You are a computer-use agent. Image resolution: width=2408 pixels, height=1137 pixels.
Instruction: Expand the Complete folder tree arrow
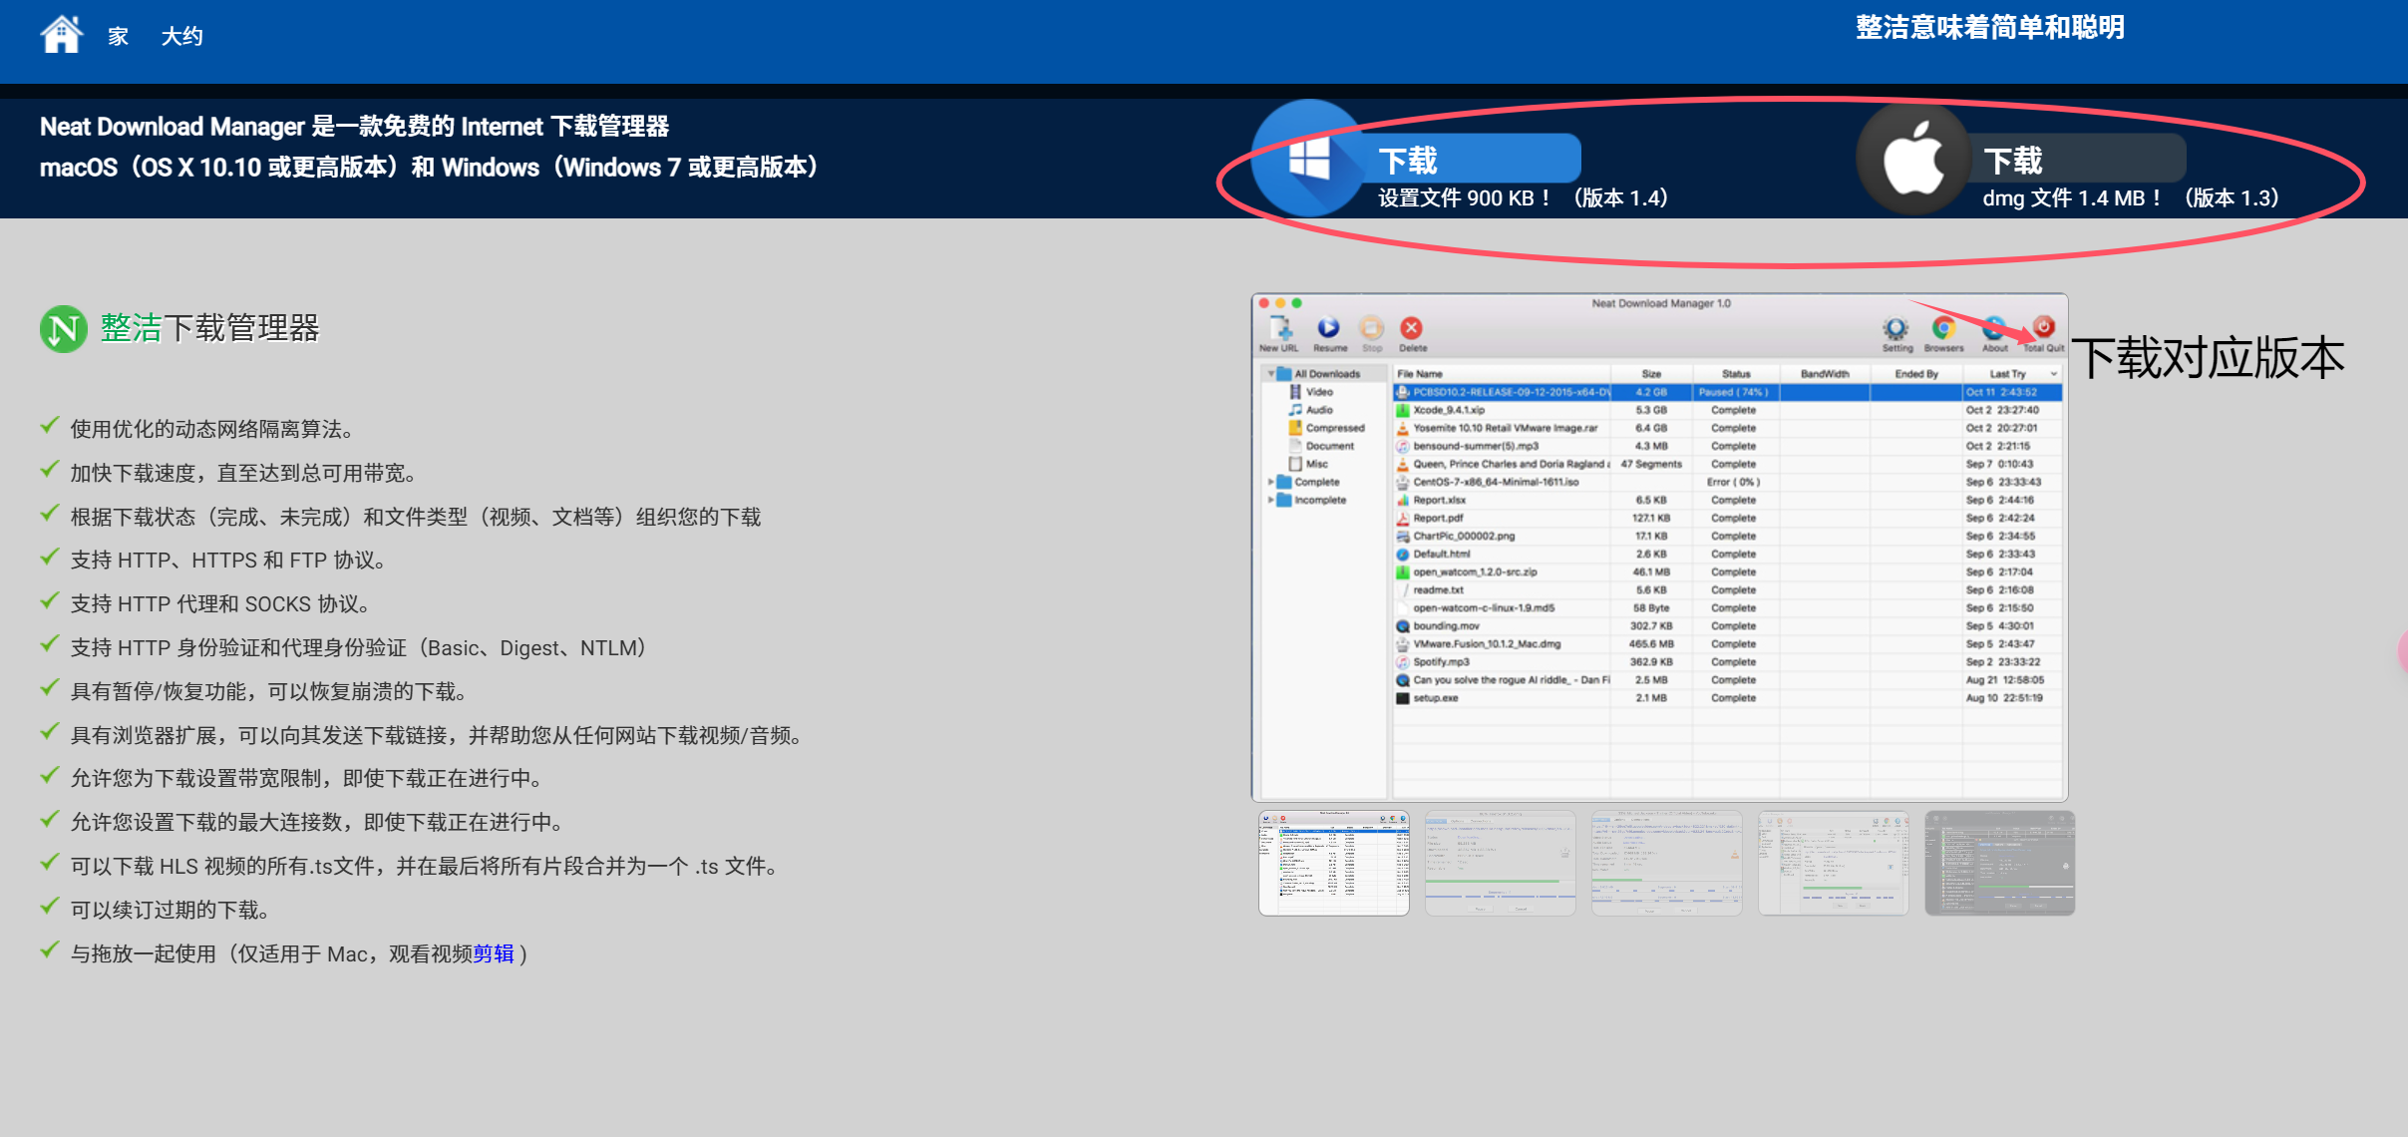[x=1270, y=482]
